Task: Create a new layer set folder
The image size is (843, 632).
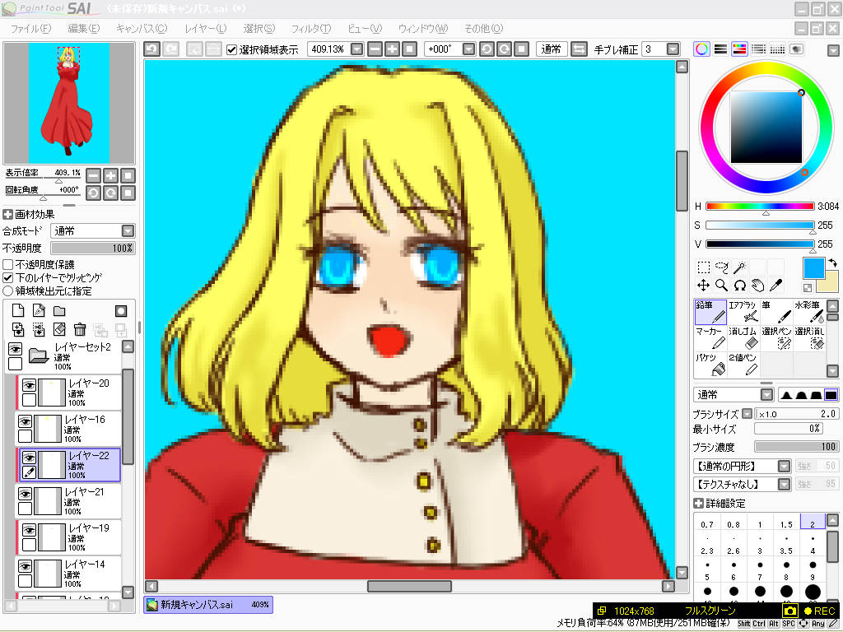Action: click(59, 310)
